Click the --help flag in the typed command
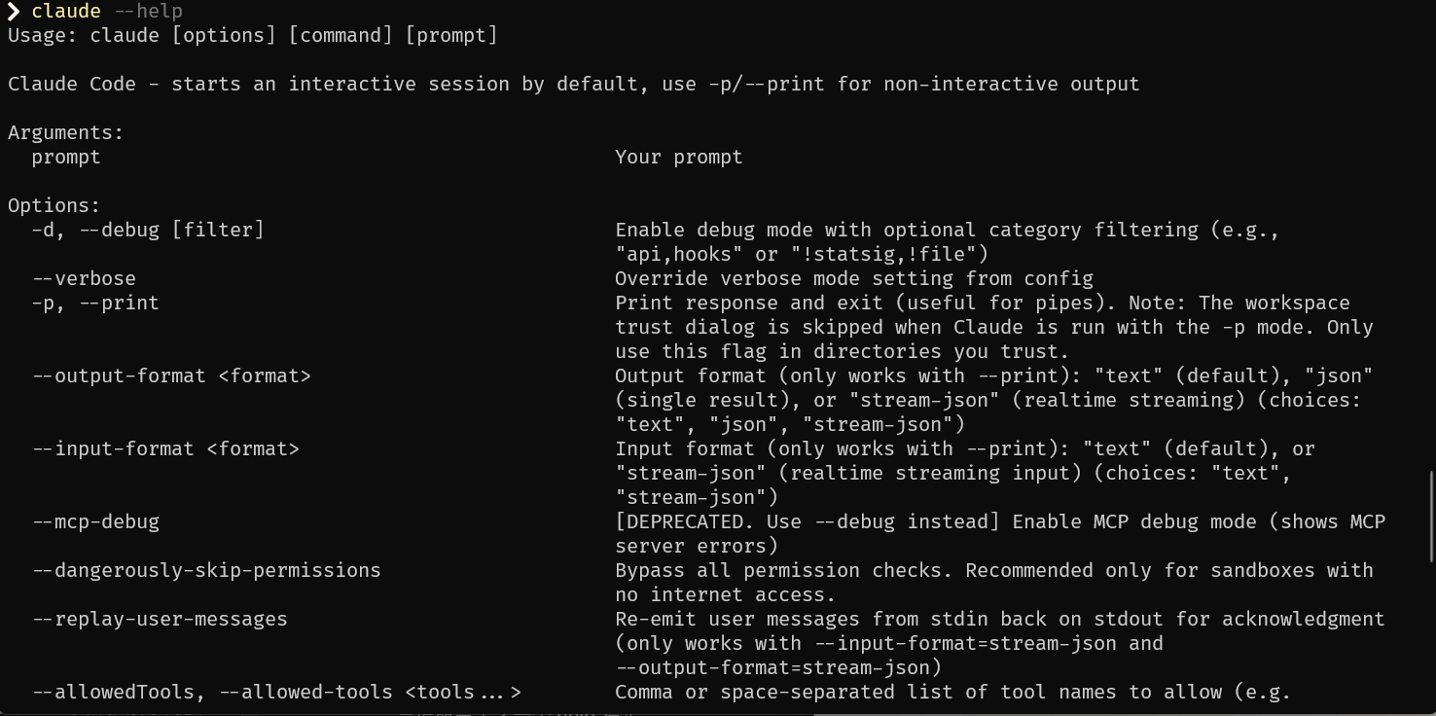This screenshot has width=1436, height=716. pos(147,12)
